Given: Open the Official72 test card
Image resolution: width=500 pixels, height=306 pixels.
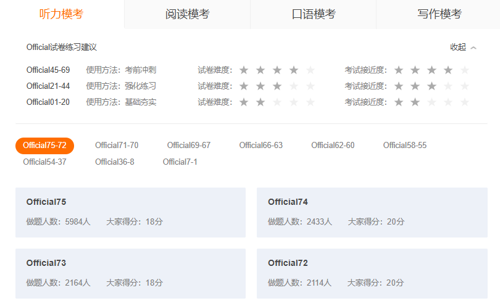Looking at the screenshot, I should click(x=372, y=273).
